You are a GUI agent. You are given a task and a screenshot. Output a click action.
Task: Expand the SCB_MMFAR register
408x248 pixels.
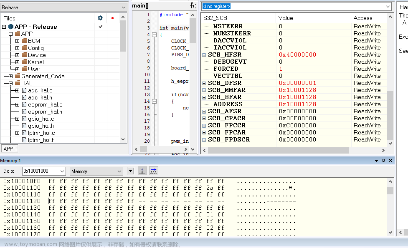pyautogui.click(x=204, y=90)
